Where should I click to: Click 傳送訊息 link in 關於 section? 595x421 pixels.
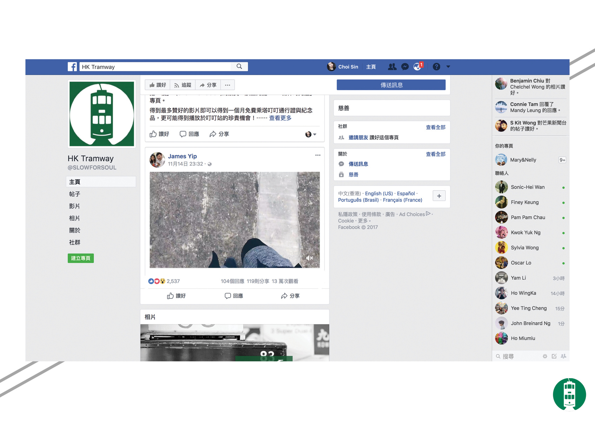click(358, 164)
